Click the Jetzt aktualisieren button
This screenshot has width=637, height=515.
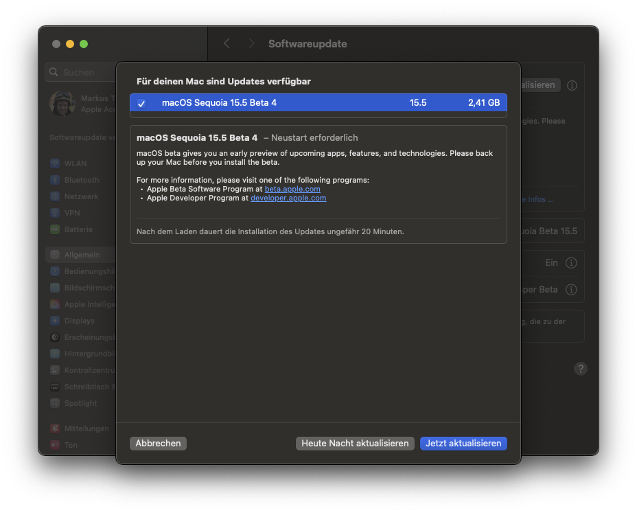point(463,443)
